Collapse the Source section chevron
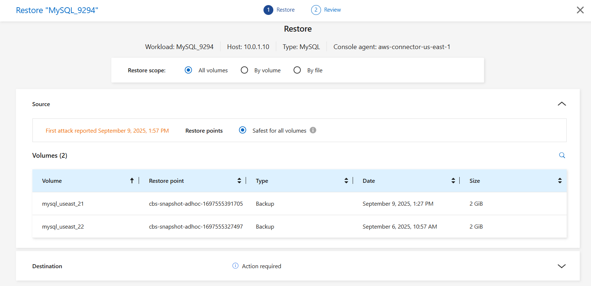Image resolution: width=591 pixels, height=286 pixels. [562, 104]
